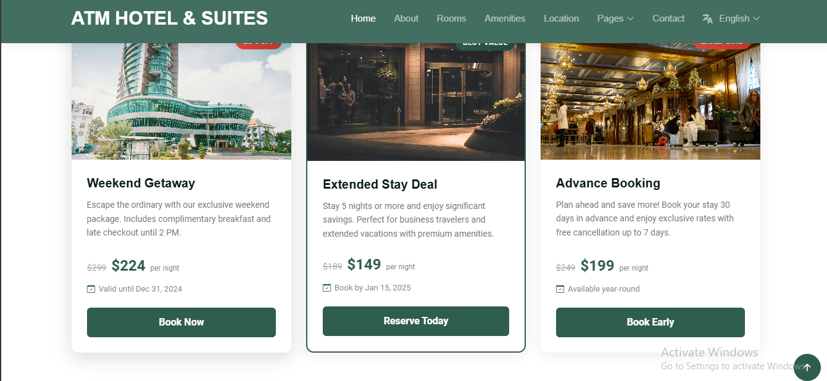Navigate to Rooms in the navbar

(x=451, y=18)
